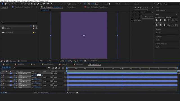Expand Flat Transition folder in Project
Screen dimensions: 180x101
click(1, 33)
